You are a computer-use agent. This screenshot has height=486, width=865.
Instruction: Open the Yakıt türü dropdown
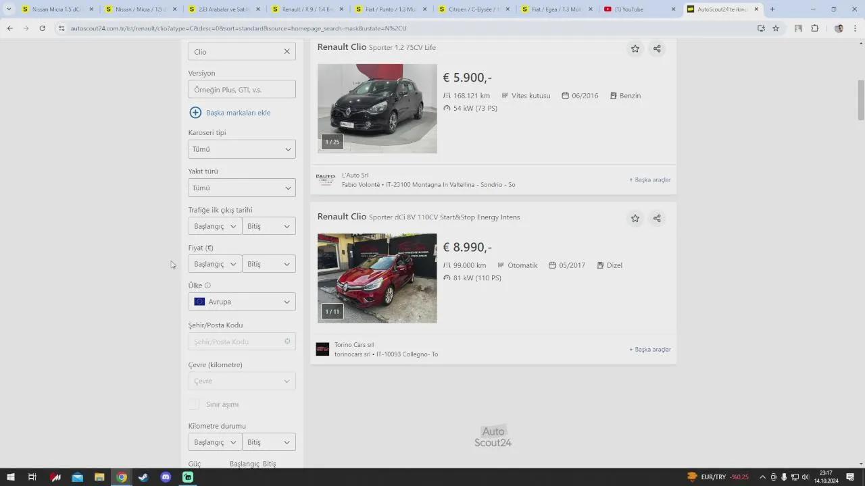point(241,188)
